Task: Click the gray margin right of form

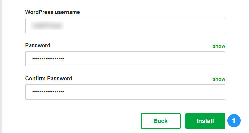Action: point(248,66)
